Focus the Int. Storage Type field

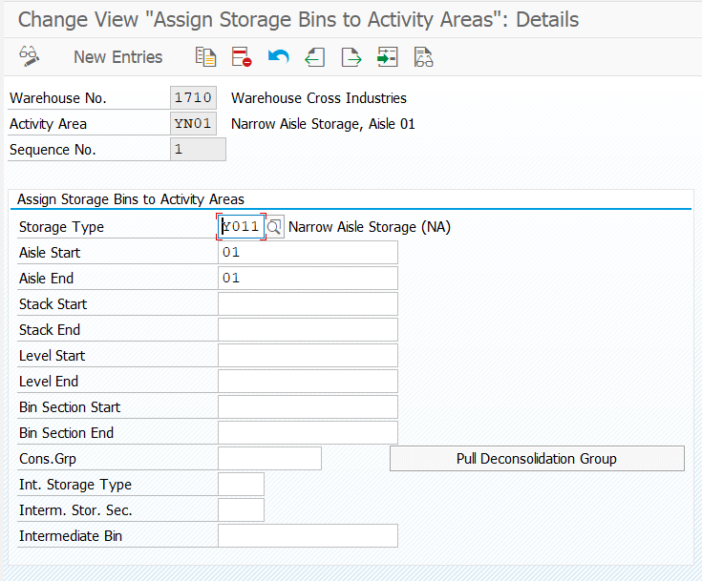(x=241, y=485)
